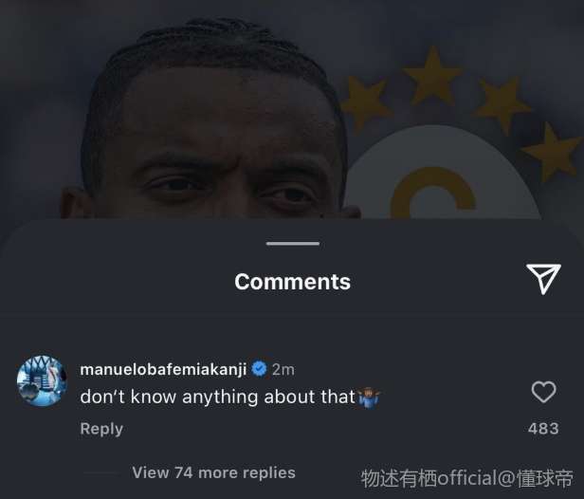
Task: Open the manuelobafemiakanji profile link
Action: (163, 369)
